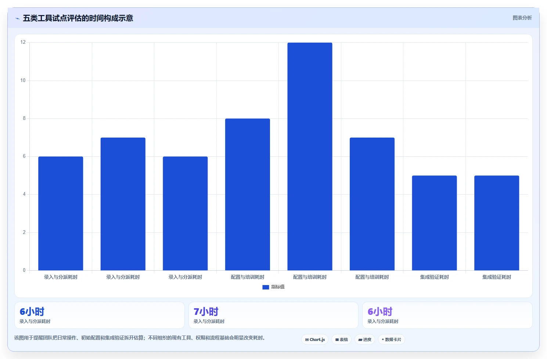The image size is (547, 359).
Task: Click 录入与分派耗时 caption under 7小时
Action: (209, 321)
